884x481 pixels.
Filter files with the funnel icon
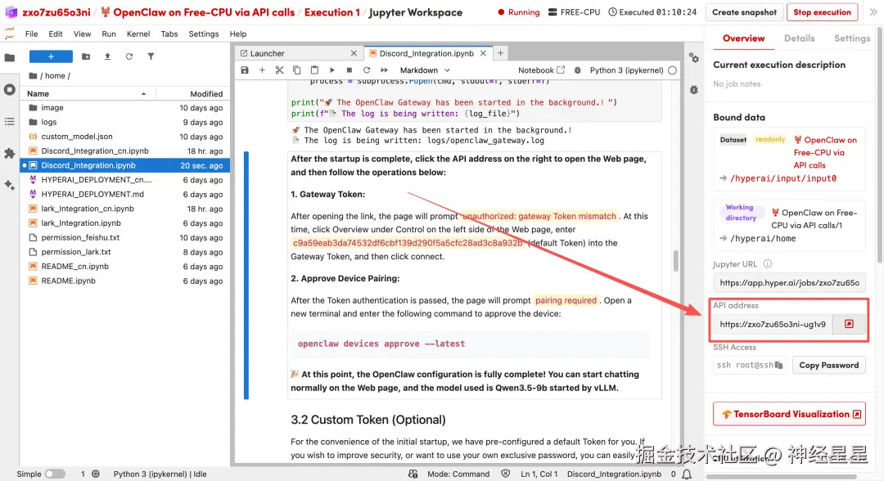pos(151,57)
